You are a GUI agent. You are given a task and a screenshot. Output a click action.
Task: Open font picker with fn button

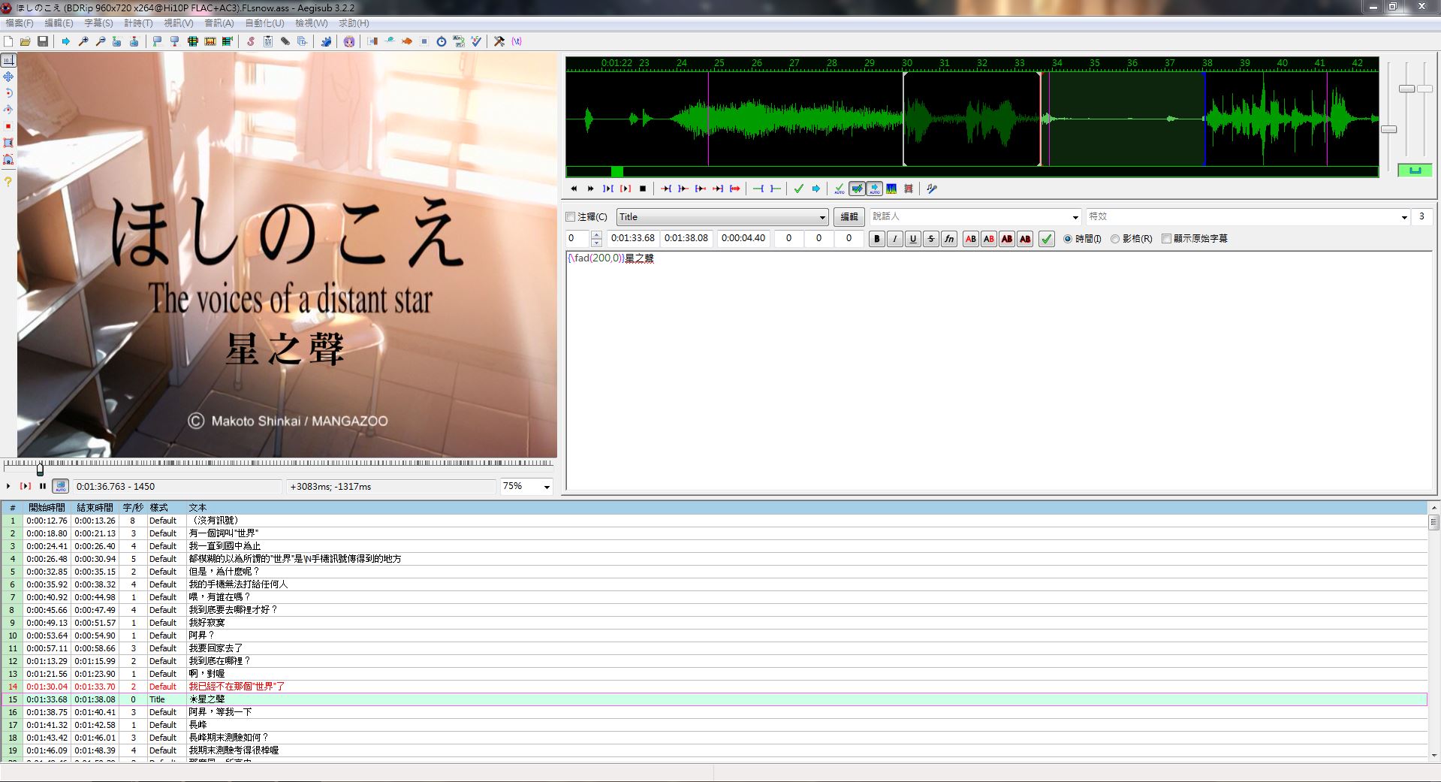949,239
